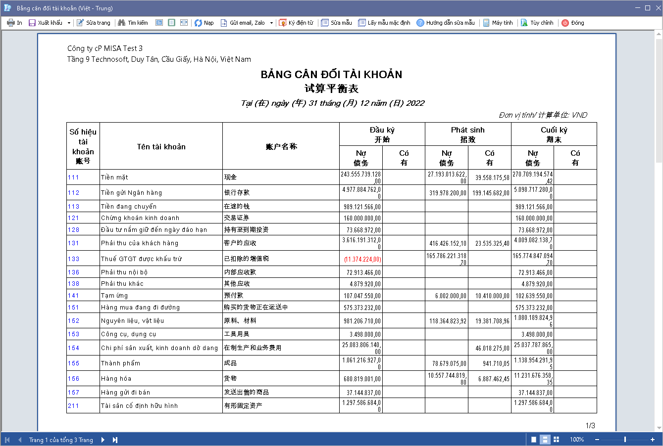The width and height of the screenshot is (663, 446).
Task: Open Sửa trang page editor
Action: pyautogui.click(x=94, y=23)
